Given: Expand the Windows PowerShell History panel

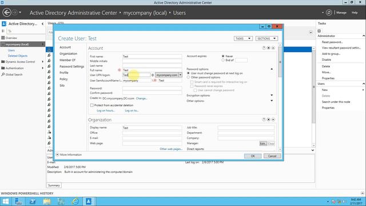Looking at the screenshot, I should coord(363,193).
